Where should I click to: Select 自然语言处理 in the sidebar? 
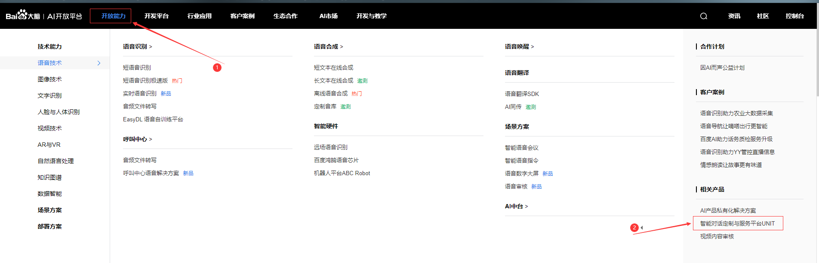pos(56,161)
